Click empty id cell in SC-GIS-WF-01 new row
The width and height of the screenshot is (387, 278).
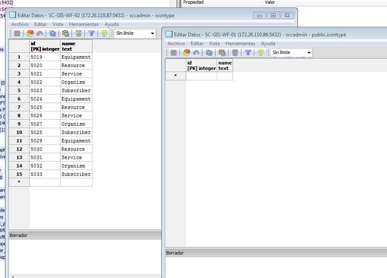point(201,76)
